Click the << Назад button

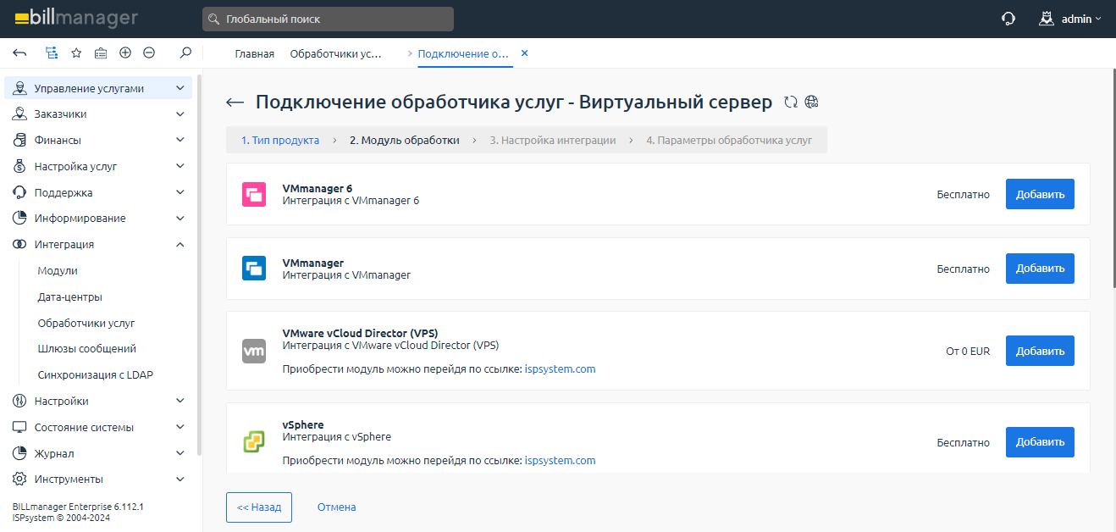point(259,507)
